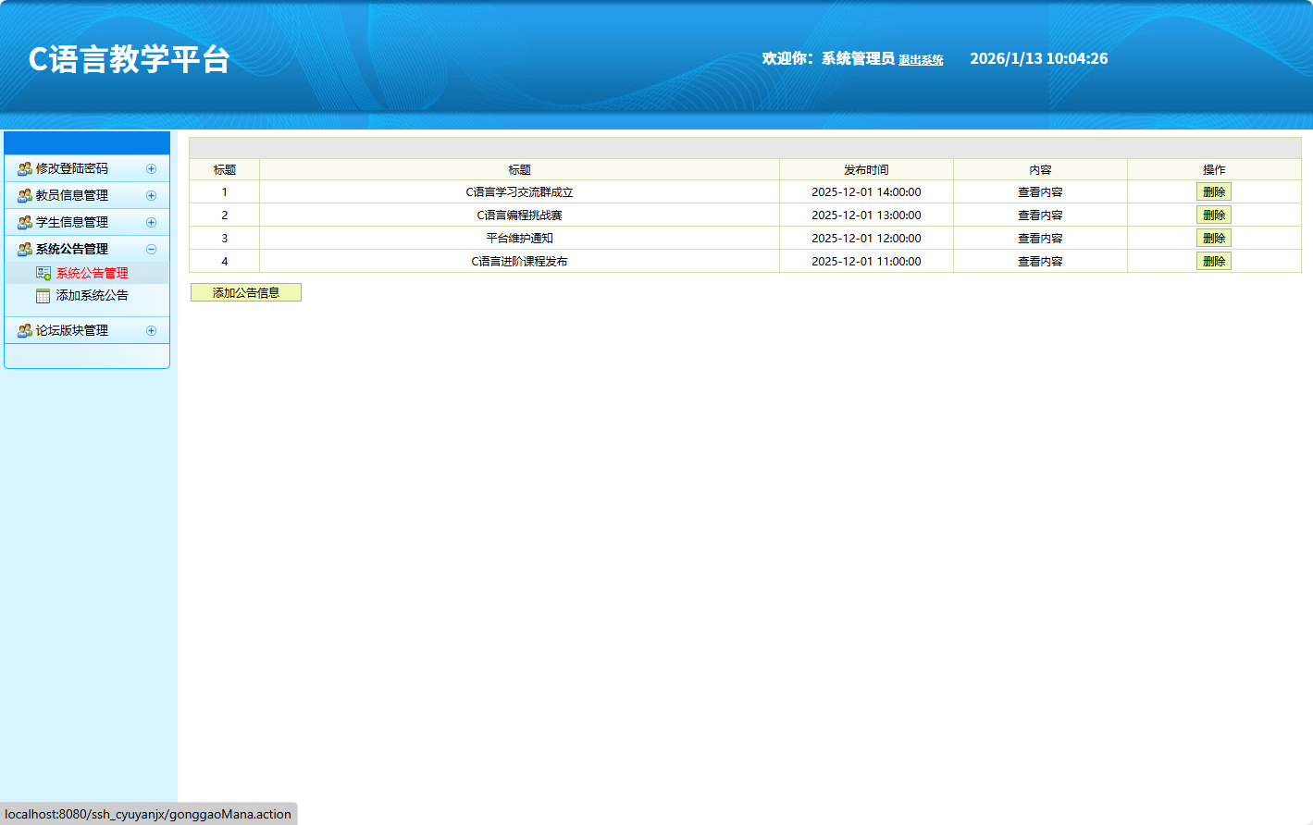
Task: Open the 添加系统公告 submenu item
Action: (x=92, y=296)
